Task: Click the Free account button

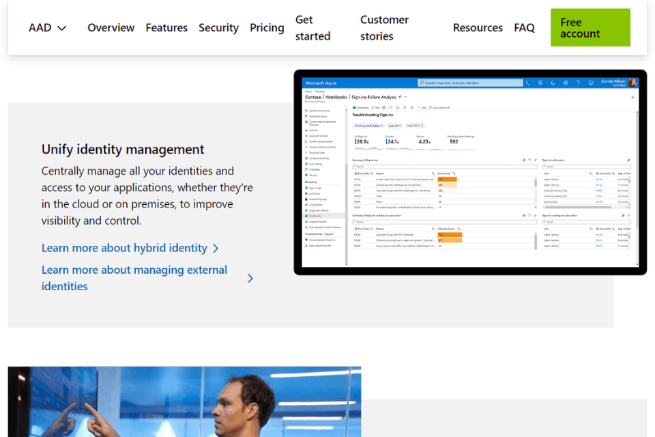Action: pyautogui.click(x=590, y=27)
